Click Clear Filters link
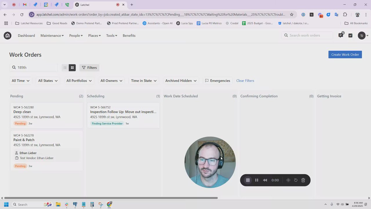 [245, 81]
